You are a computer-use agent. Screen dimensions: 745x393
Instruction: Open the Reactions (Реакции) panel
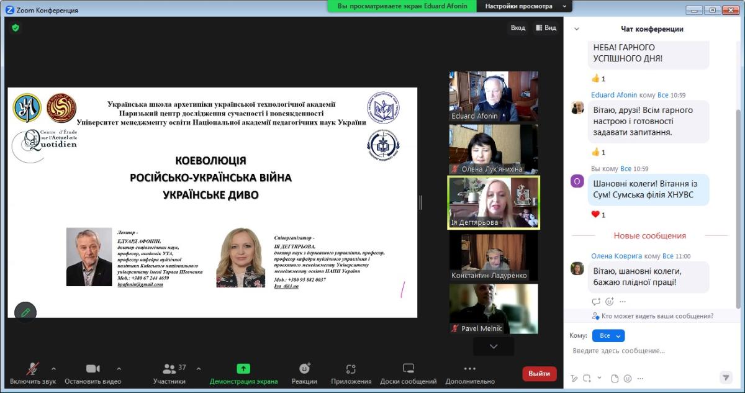pyautogui.click(x=304, y=373)
